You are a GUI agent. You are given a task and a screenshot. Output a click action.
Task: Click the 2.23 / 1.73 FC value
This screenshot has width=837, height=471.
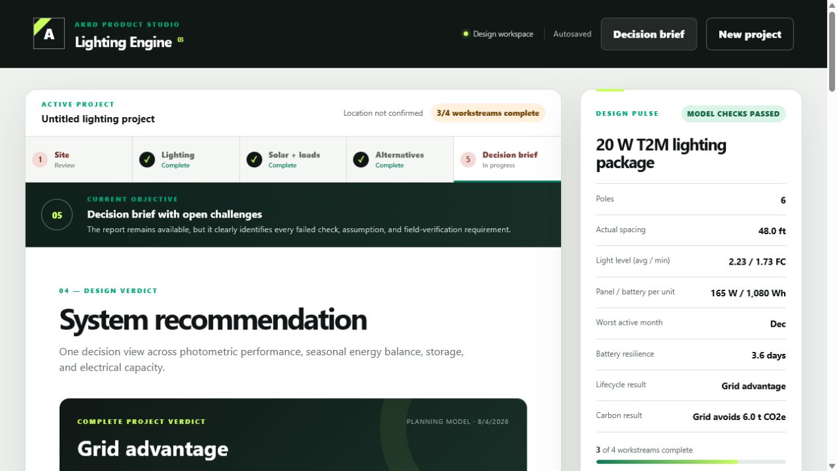(x=757, y=262)
